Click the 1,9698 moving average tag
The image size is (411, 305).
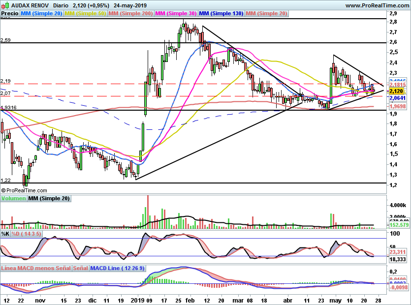(398, 106)
